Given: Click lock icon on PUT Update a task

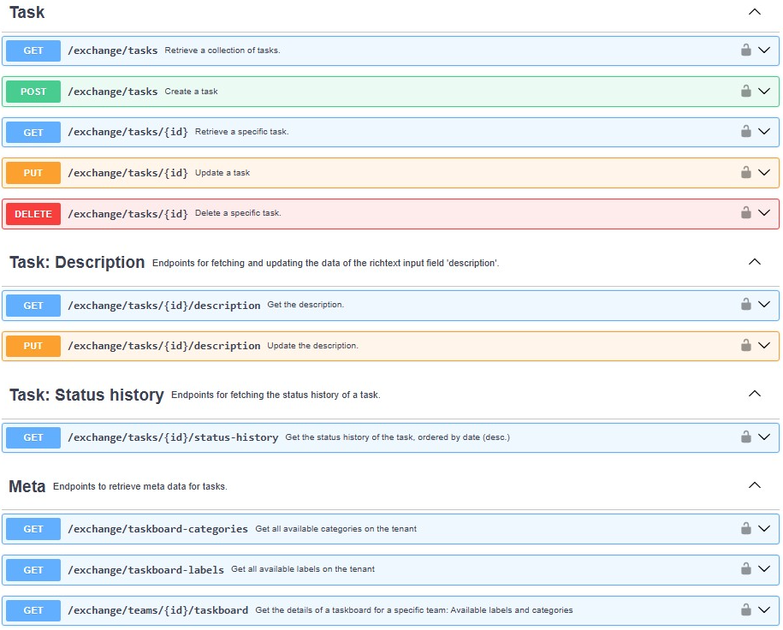Looking at the screenshot, I should (745, 172).
